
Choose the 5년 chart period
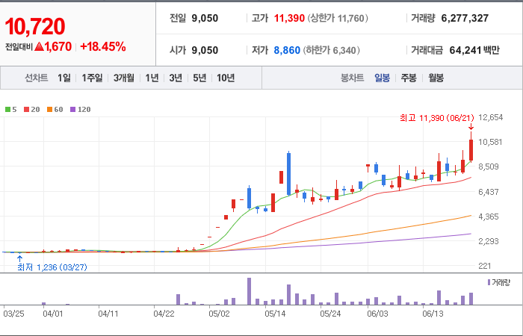click(199, 78)
